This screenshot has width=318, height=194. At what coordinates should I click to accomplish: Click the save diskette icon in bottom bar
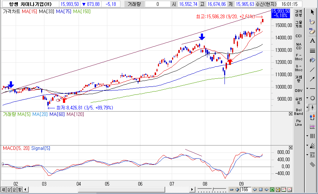tap(278, 190)
